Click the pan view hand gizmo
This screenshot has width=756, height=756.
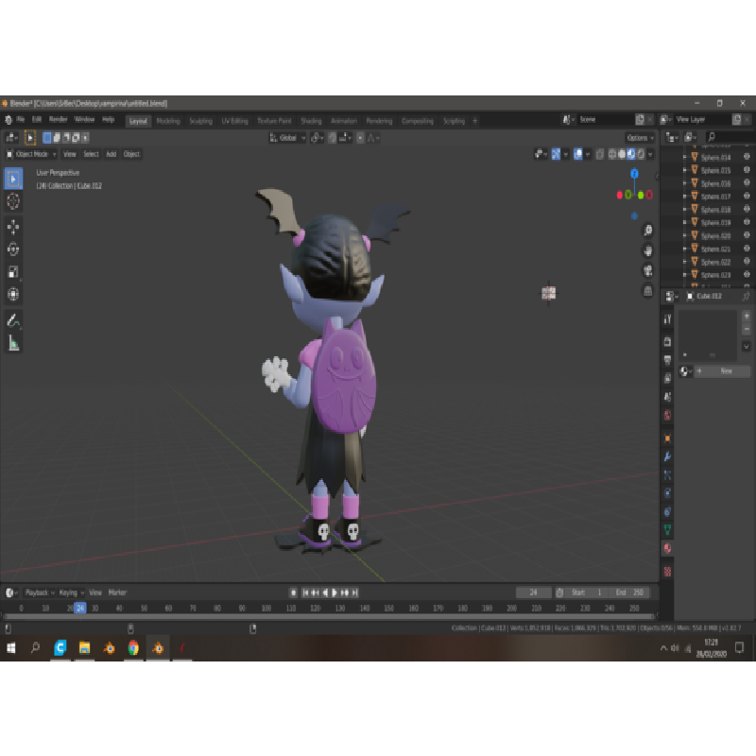(648, 250)
